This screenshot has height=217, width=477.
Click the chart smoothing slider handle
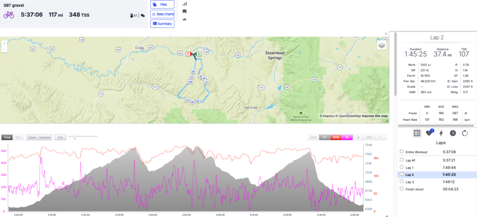coord(74,137)
